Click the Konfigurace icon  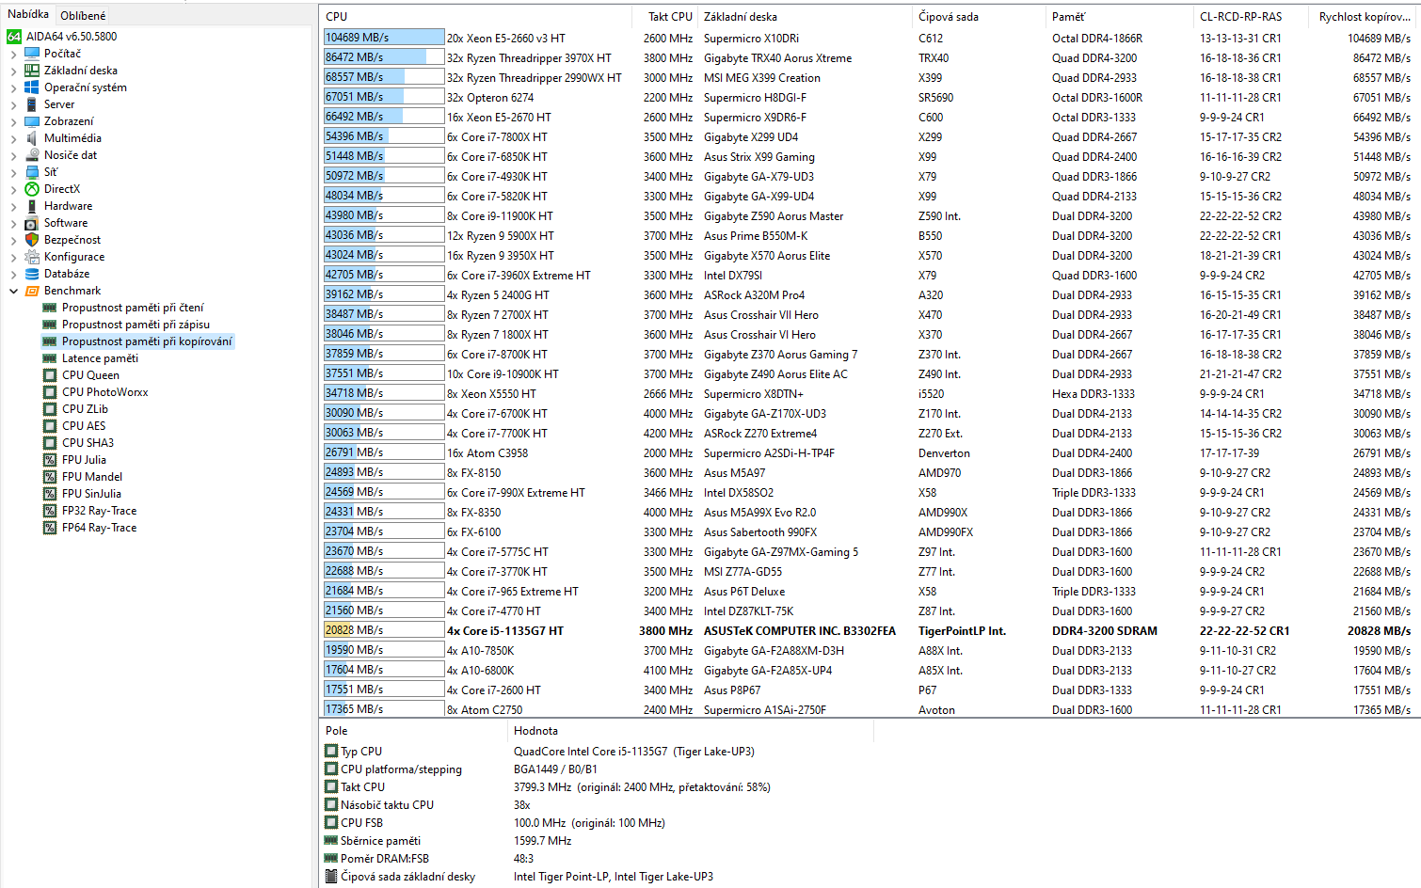point(32,257)
